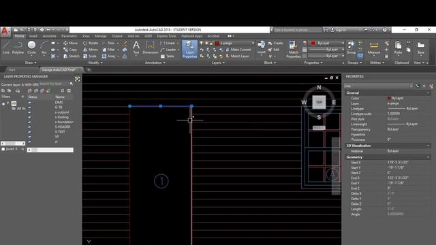Open the Manage ribbon tab
Viewport: 436px width, 245px height.
tap(100, 36)
